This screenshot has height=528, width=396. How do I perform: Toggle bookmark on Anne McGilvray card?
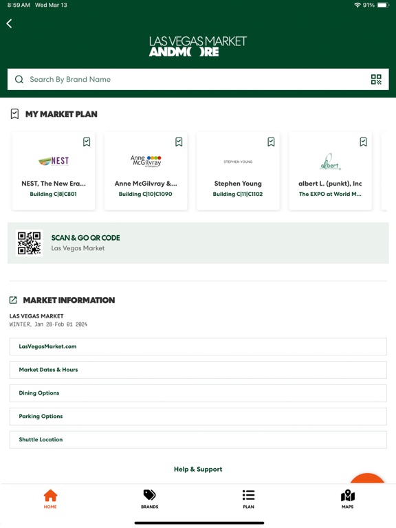pyautogui.click(x=179, y=142)
